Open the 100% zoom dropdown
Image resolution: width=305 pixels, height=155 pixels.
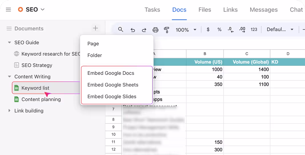click(186, 30)
